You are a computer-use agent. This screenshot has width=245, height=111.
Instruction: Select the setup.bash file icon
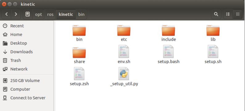click(169, 51)
